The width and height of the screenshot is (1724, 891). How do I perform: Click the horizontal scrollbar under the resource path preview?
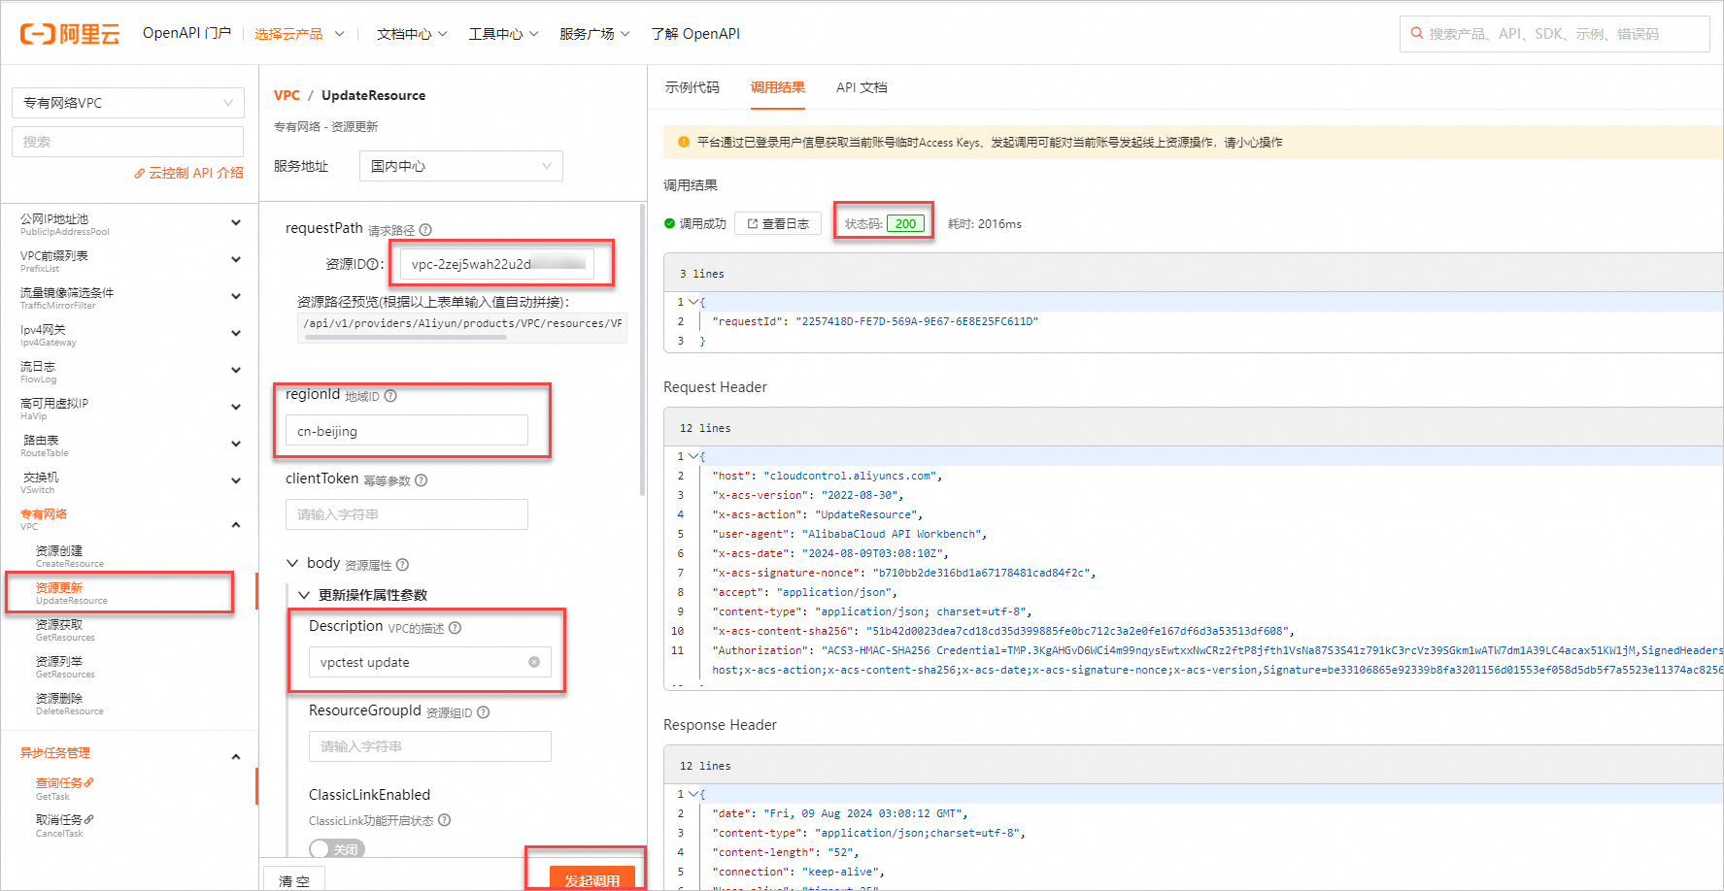[405, 338]
